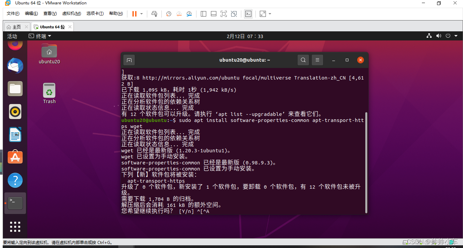Click the date and time 2月12日 07:33
The height and width of the screenshot is (248, 463).
(245, 36)
